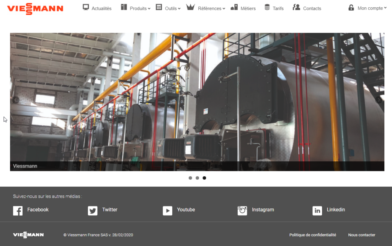Screen dimensions: 392x246
Task: Select the second carousel slide dot
Action: point(197,178)
